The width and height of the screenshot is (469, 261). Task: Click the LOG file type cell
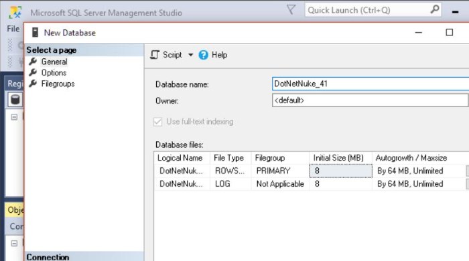click(230, 184)
